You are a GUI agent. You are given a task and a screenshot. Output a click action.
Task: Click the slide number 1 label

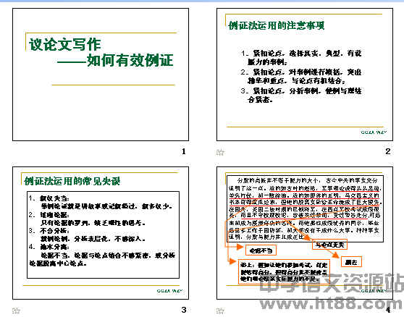[184, 151]
